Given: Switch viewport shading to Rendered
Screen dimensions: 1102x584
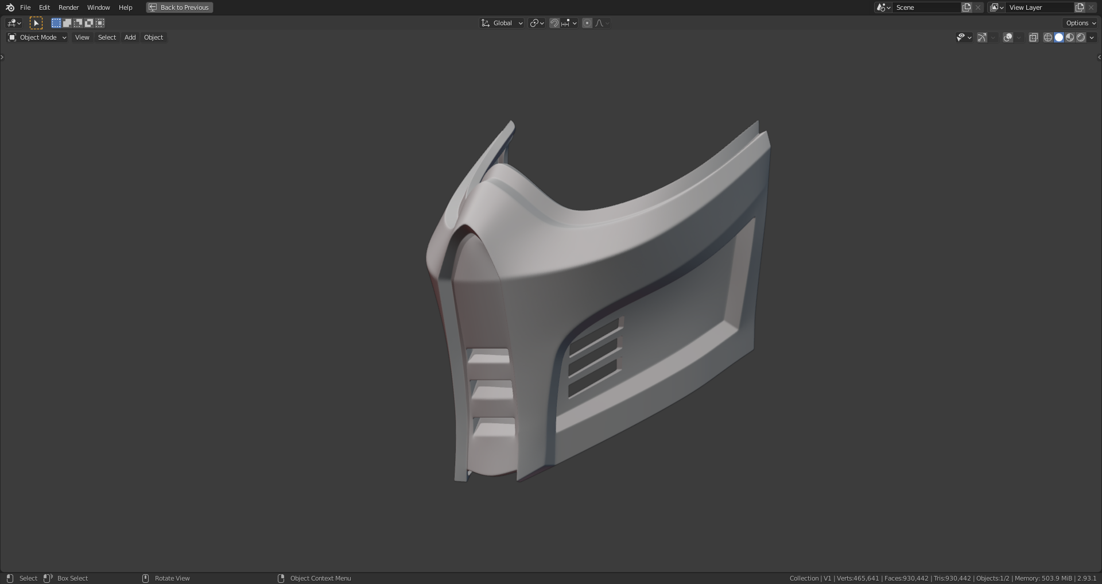Looking at the screenshot, I should pyautogui.click(x=1081, y=37).
